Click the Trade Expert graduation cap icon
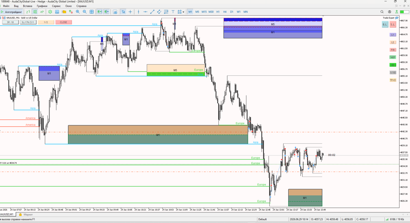 coord(397,18)
